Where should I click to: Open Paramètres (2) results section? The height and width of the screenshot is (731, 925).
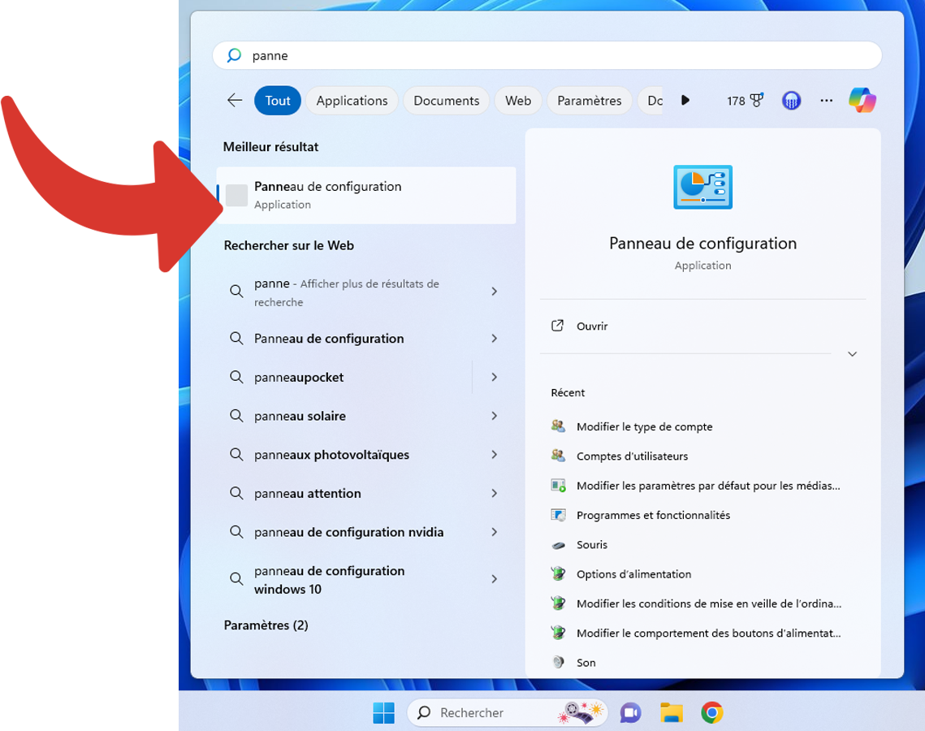266,625
